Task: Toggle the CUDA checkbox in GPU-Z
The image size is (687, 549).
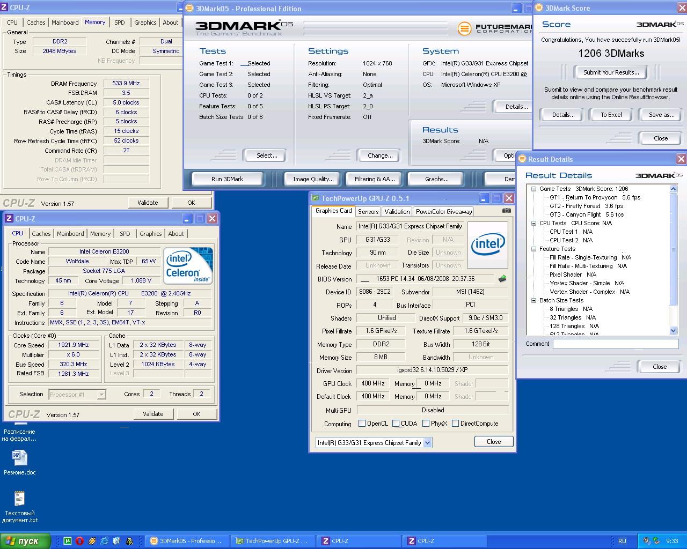Action: (x=396, y=424)
